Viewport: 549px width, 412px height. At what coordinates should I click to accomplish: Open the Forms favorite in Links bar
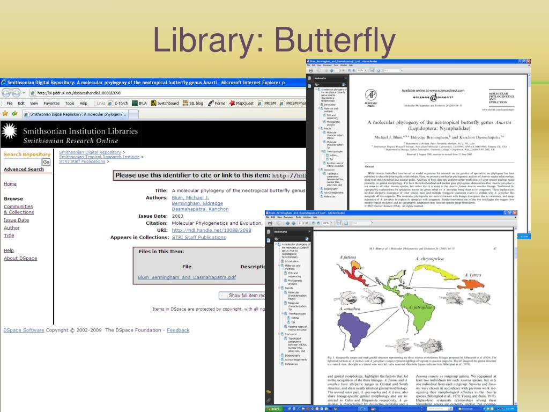217,104
